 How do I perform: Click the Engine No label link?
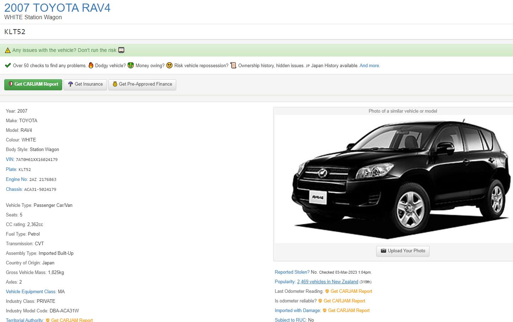(17, 179)
